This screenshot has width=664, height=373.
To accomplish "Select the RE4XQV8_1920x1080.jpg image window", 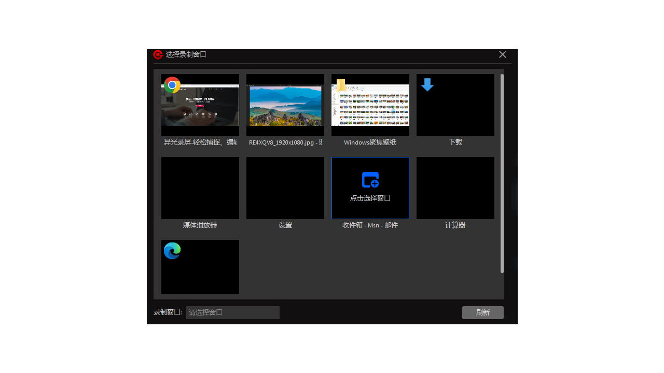I will pos(285,105).
